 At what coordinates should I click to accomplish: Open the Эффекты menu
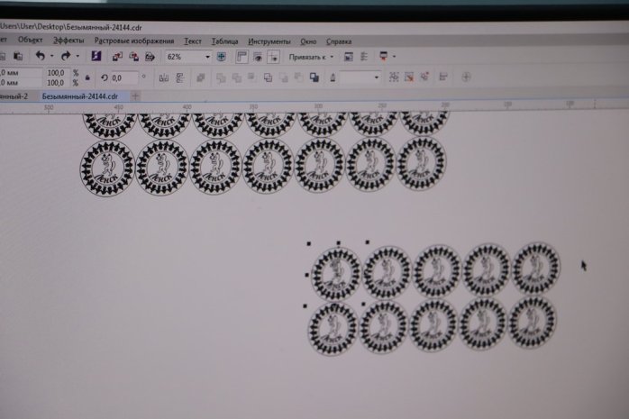(68, 40)
